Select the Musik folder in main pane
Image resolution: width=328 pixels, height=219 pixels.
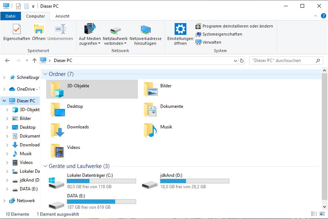[x=185, y=130]
